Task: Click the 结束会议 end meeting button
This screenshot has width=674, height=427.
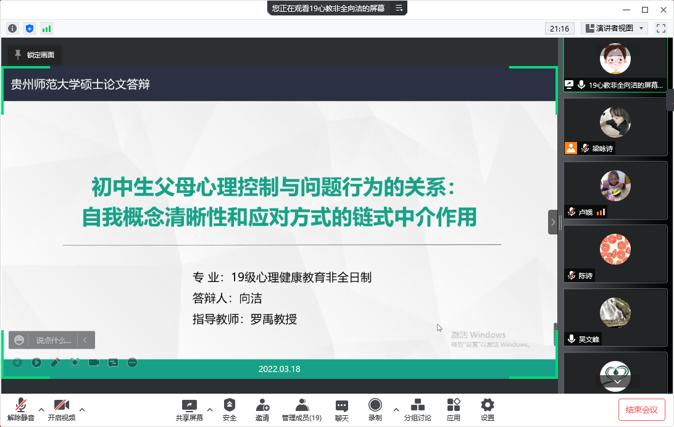Action: (x=642, y=410)
